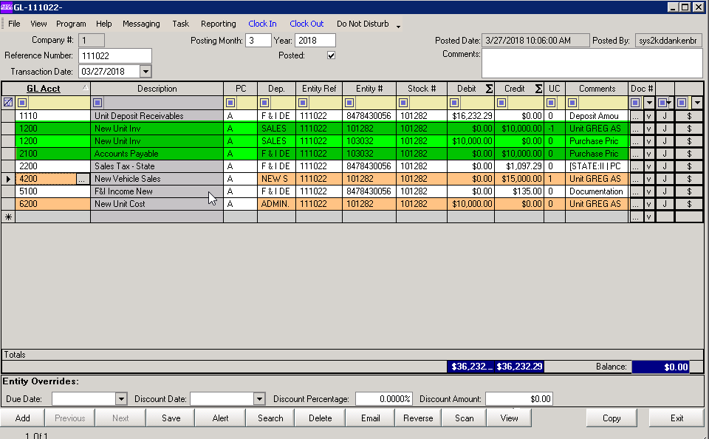Screen dimensions: 709x439
Task: Click the filter icon under the Description column
Action: (x=98, y=103)
